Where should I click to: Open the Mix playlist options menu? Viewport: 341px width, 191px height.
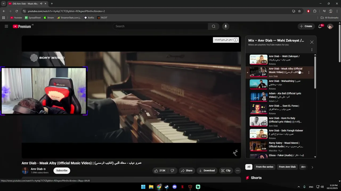coord(312,50)
